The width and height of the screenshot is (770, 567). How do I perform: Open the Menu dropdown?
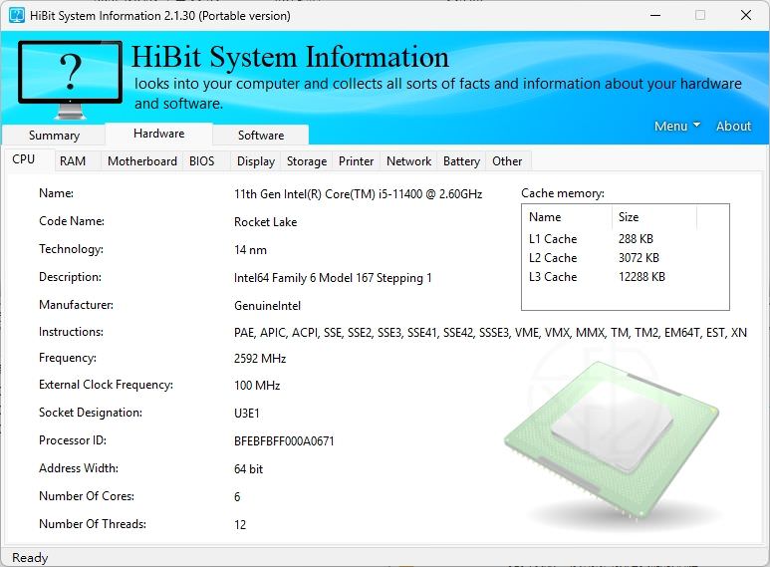click(676, 126)
